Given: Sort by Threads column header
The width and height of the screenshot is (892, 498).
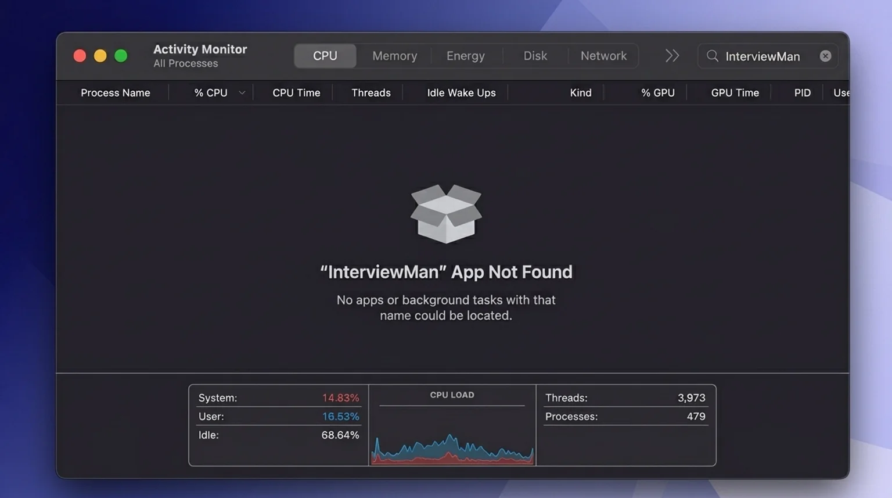Looking at the screenshot, I should tap(371, 93).
